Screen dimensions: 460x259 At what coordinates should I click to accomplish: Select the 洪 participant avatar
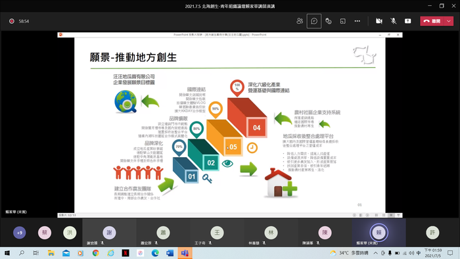click(x=70, y=233)
